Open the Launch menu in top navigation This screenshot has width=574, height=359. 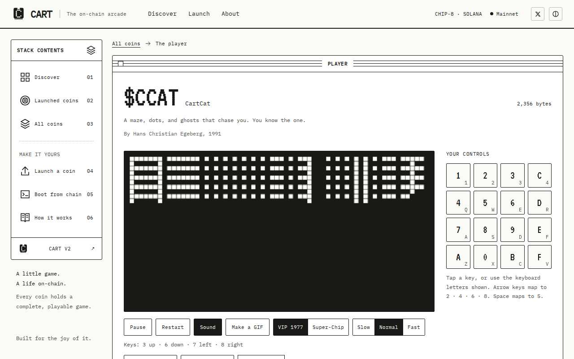[199, 14]
